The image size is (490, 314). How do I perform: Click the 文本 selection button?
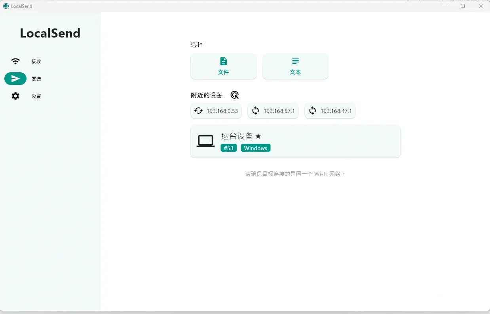click(x=295, y=66)
